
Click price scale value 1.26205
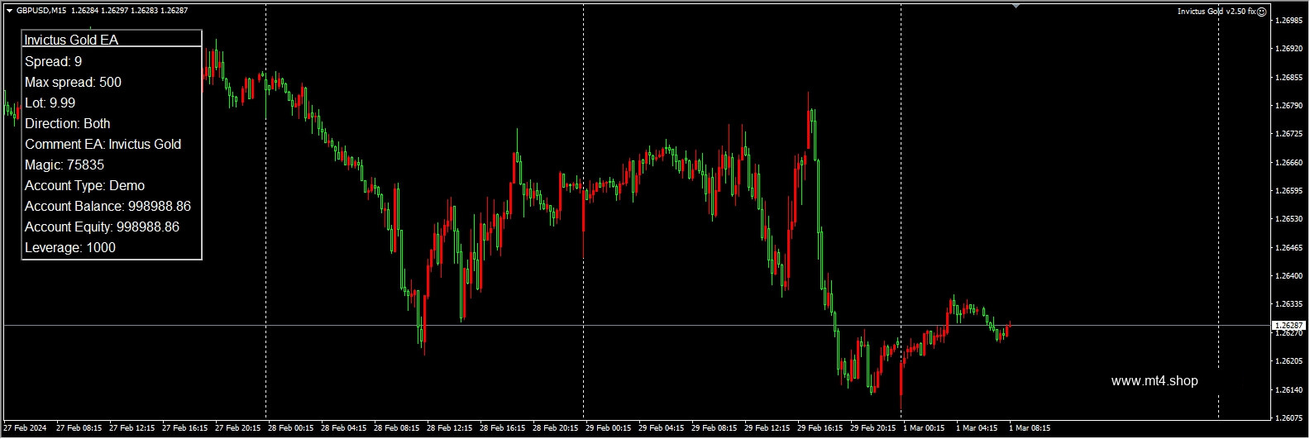[1290, 360]
